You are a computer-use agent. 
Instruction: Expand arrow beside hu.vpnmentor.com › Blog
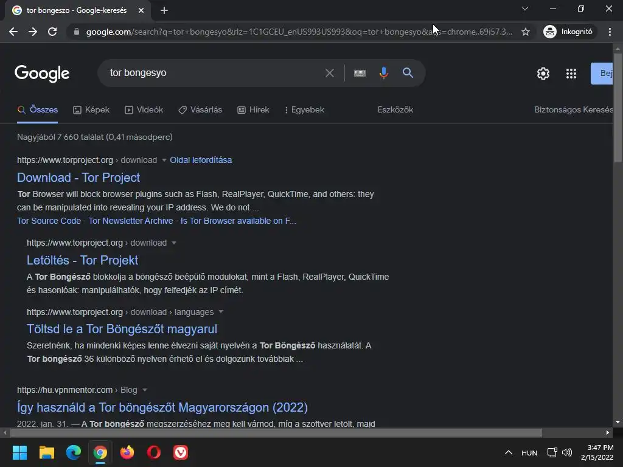(x=145, y=390)
